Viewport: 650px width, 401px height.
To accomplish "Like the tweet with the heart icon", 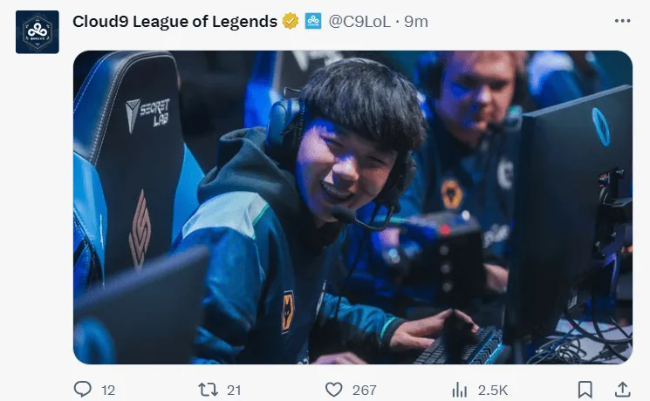I will 333,390.
